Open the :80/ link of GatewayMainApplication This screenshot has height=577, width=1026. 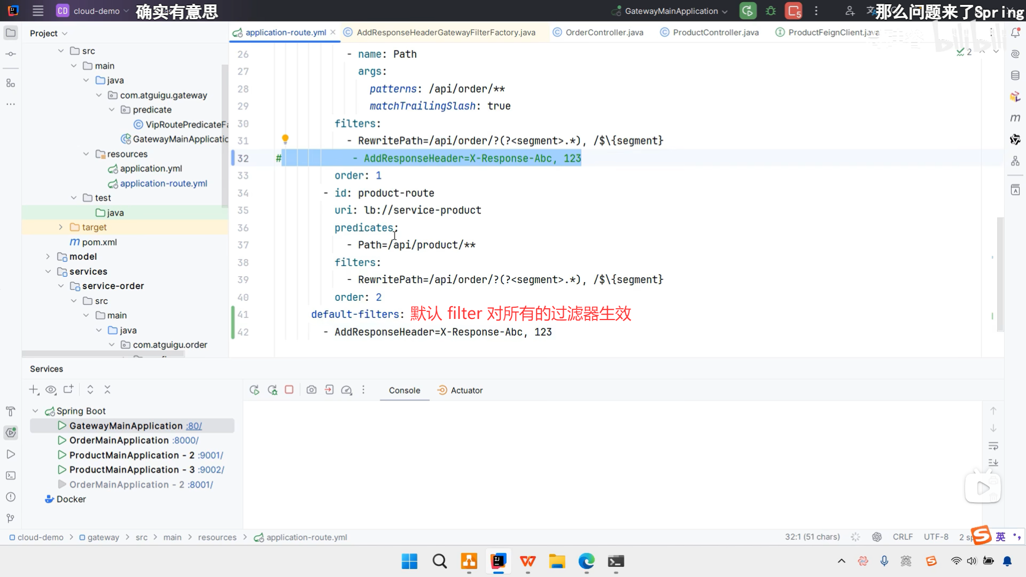click(194, 426)
